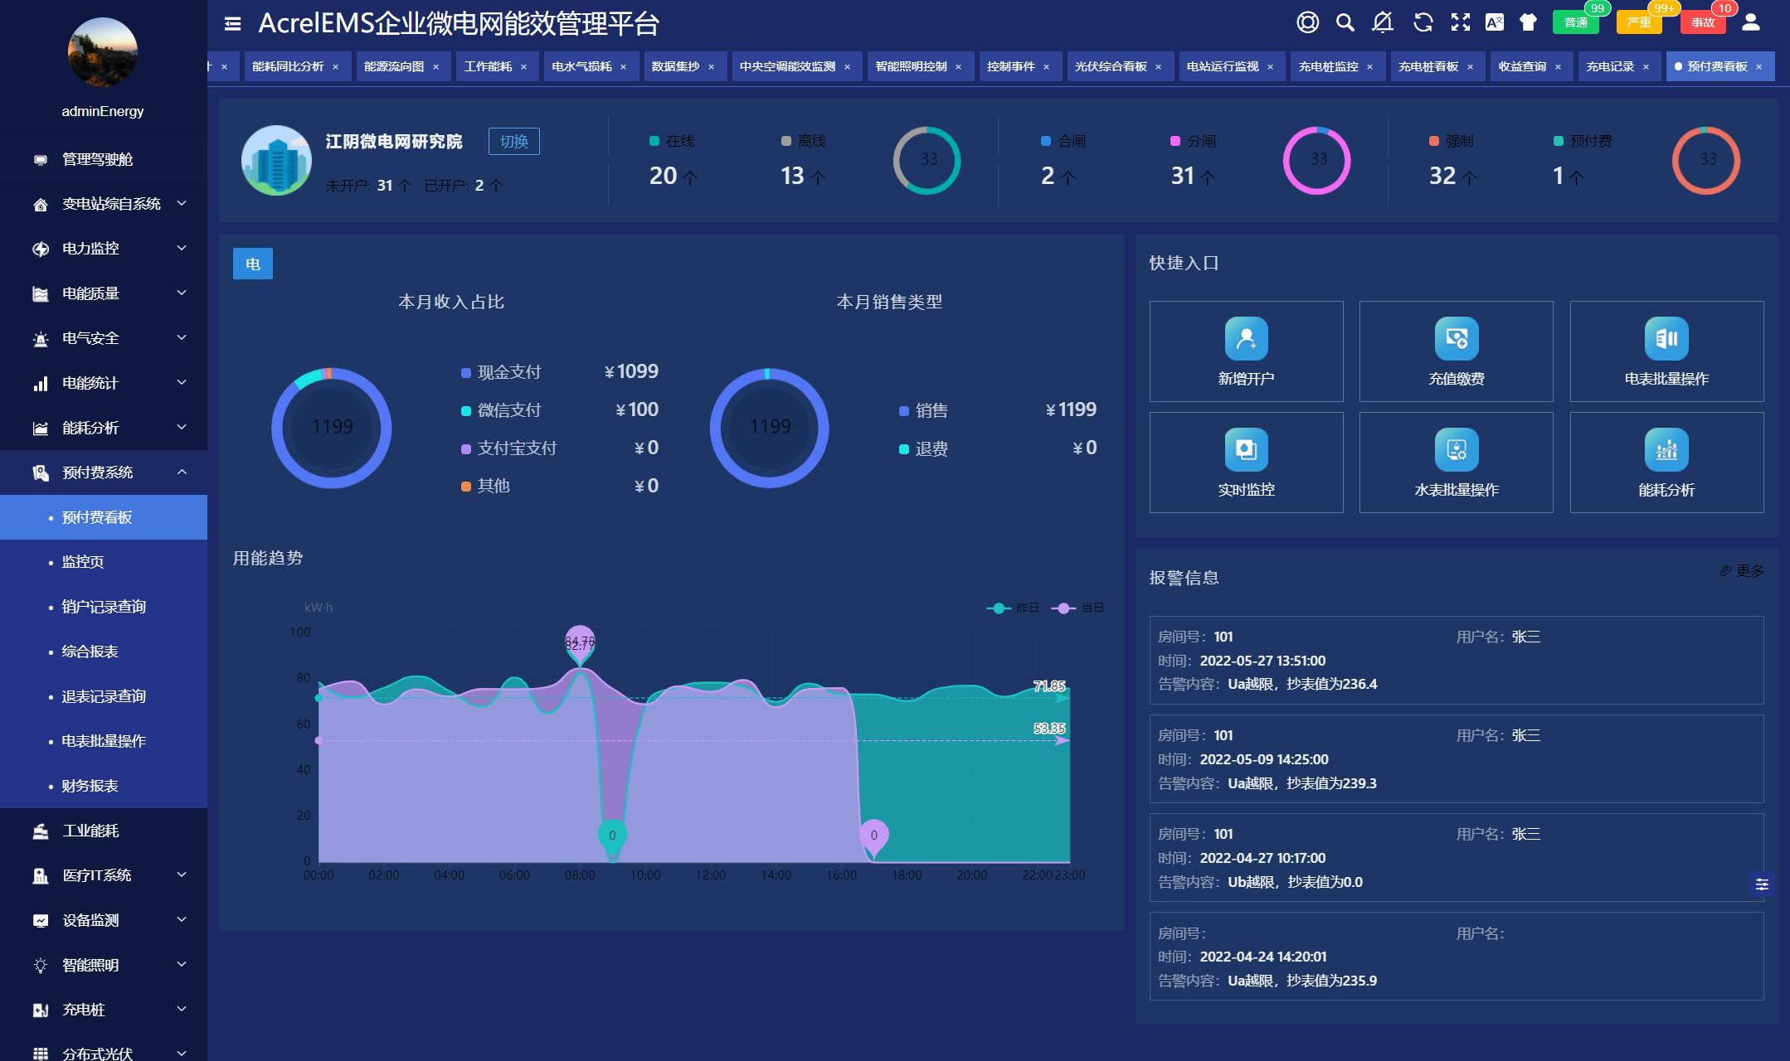The height and width of the screenshot is (1061, 1790).
Task: Unmute the notification bell icon
Action: [1384, 22]
